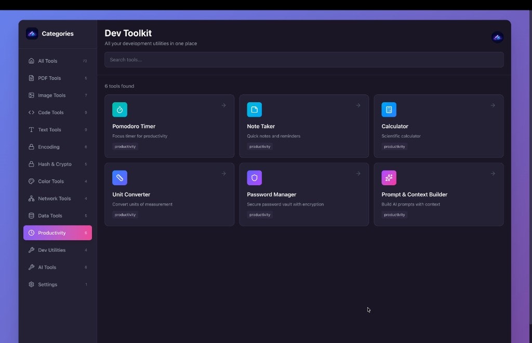This screenshot has width=532, height=343.
Task: Select the Unit Converter ruler icon
Action: (x=119, y=177)
